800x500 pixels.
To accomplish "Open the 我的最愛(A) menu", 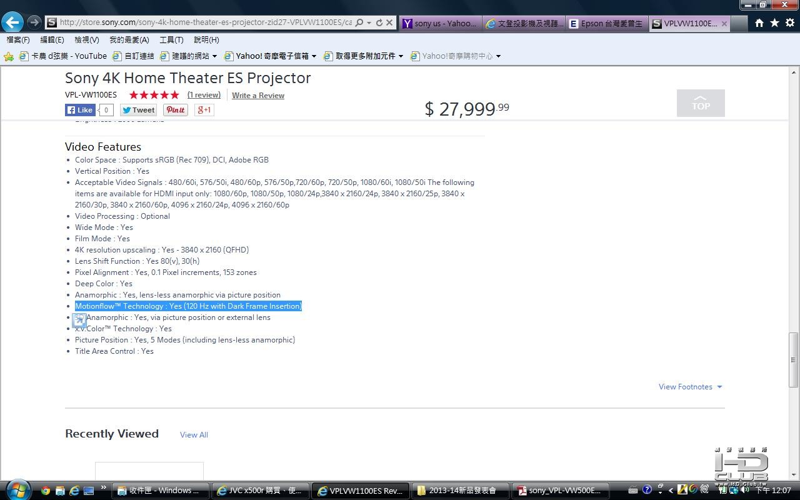I will click(x=129, y=40).
